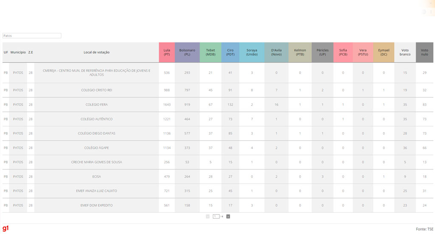Viewport: 435px width, 244px height.
Task: Click the Tebet (MDB) column header
Action: click(x=210, y=53)
